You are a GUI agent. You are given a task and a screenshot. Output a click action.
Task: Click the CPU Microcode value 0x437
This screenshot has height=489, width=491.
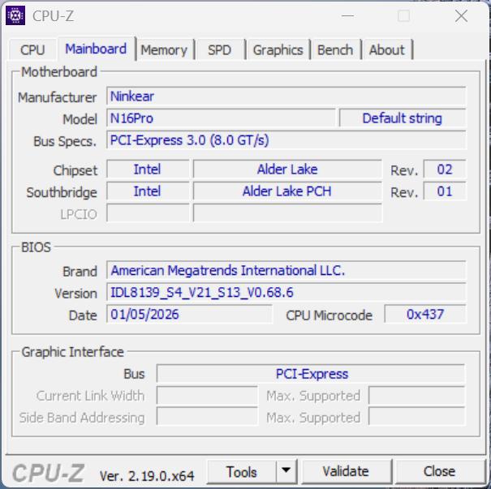425,314
